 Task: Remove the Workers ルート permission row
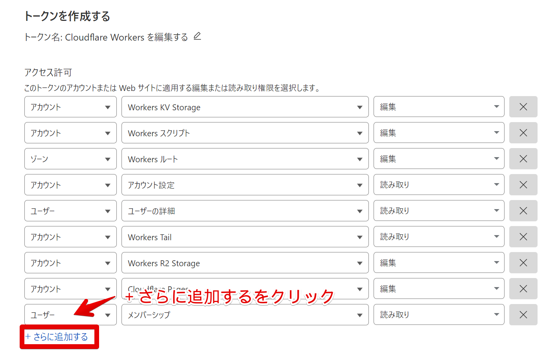pos(523,159)
